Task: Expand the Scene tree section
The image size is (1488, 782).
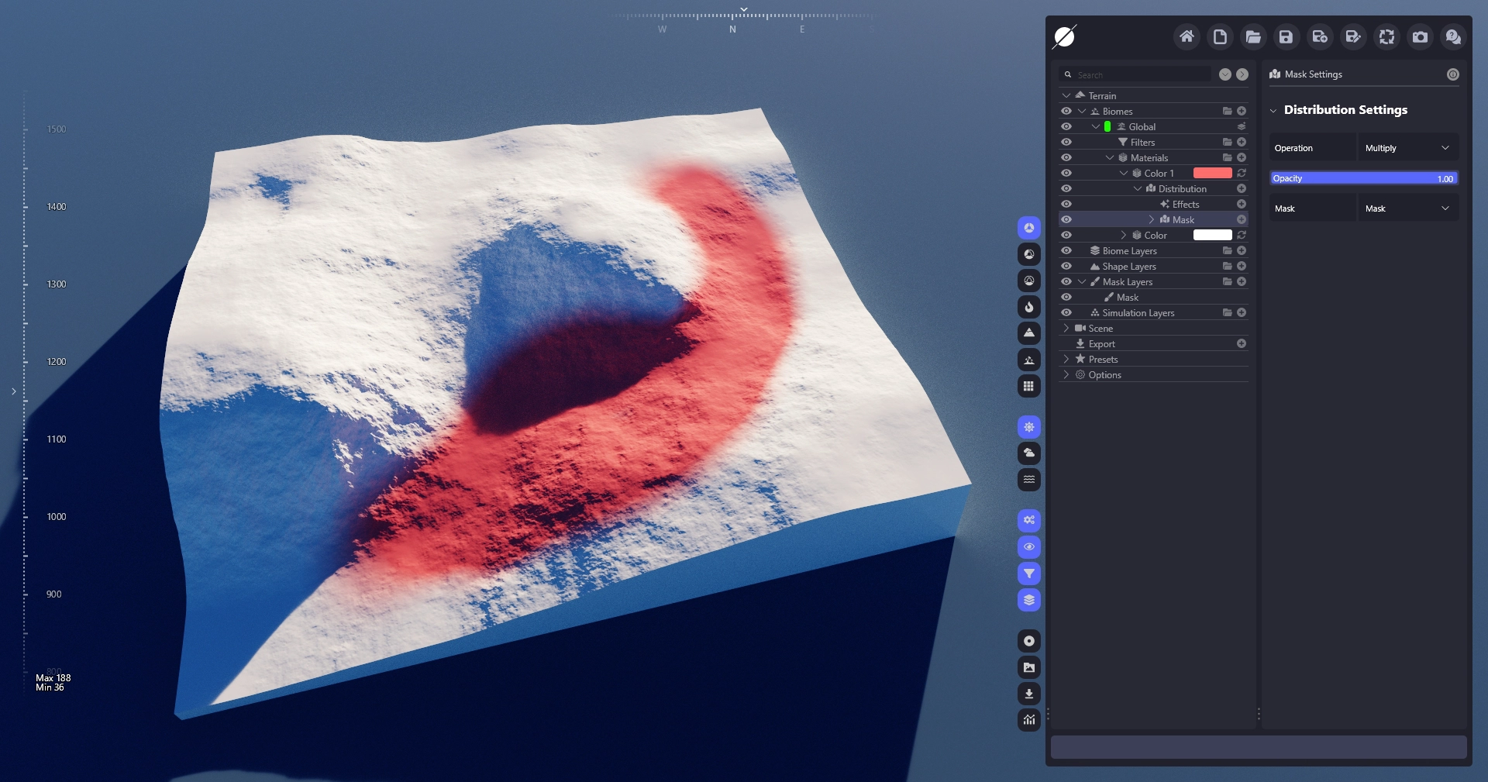Action: (1066, 329)
